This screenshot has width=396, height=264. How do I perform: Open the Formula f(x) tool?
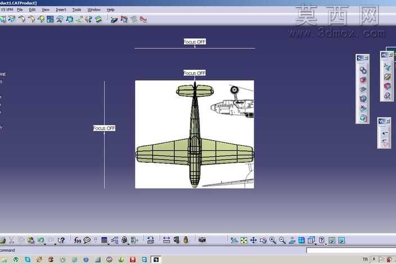click(x=77, y=240)
